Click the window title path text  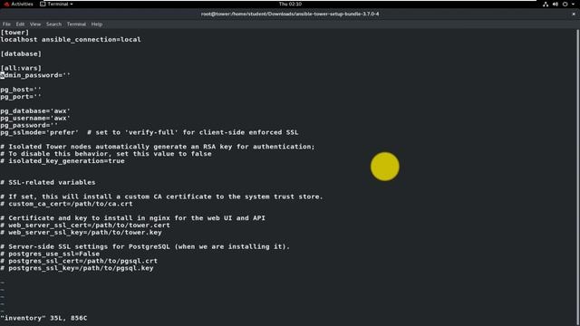tap(290, 14)
